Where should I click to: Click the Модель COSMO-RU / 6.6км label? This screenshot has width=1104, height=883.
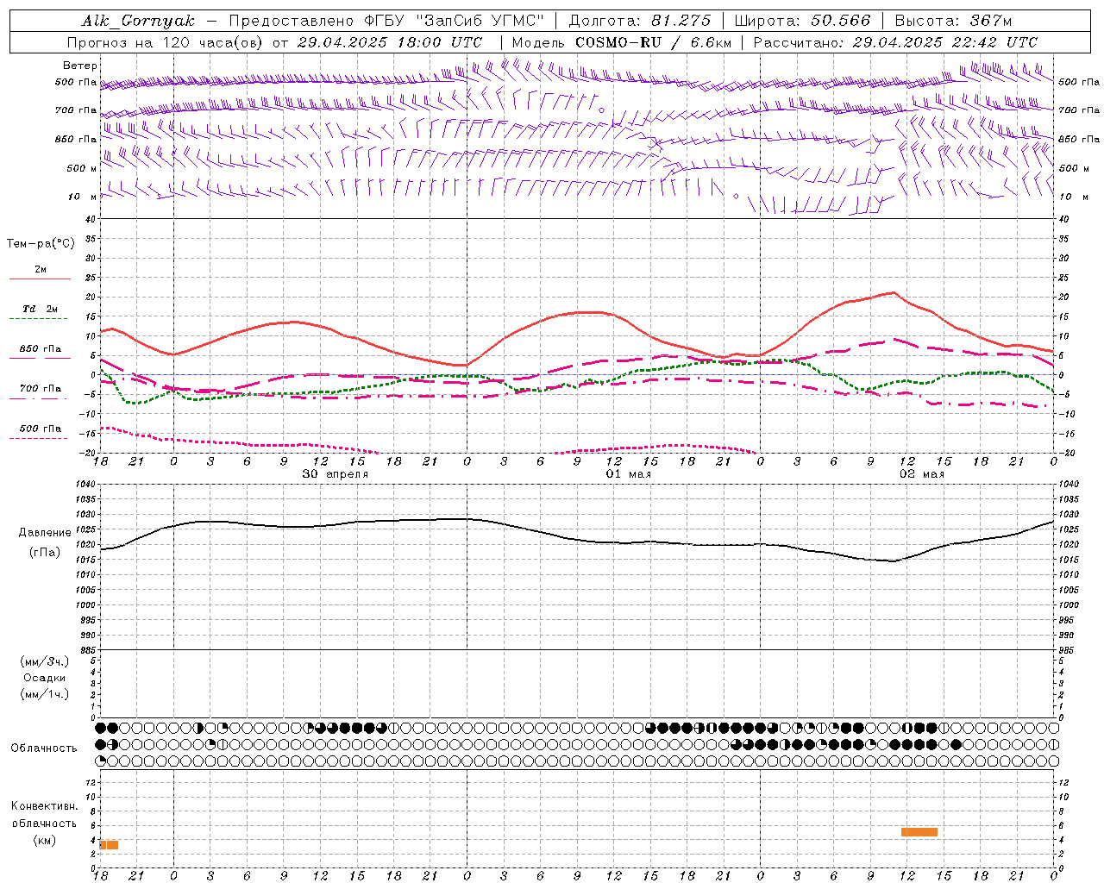pyautogui.click(x=621, y=42)
